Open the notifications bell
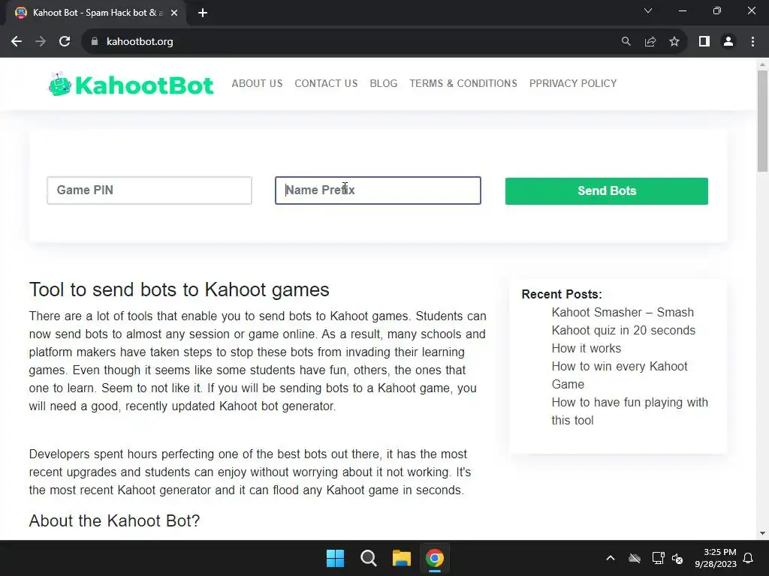Screen dimensions: 769x576 tap(749, 558)
